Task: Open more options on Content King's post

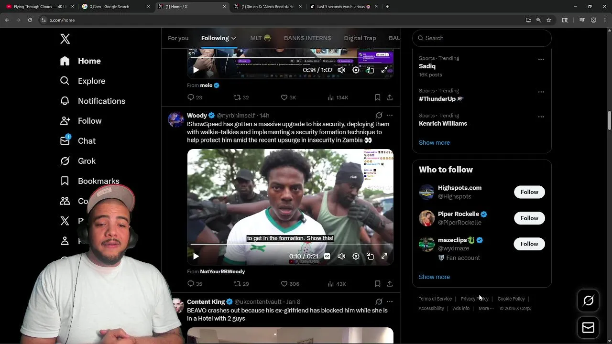Action: [x=390, y=301]
